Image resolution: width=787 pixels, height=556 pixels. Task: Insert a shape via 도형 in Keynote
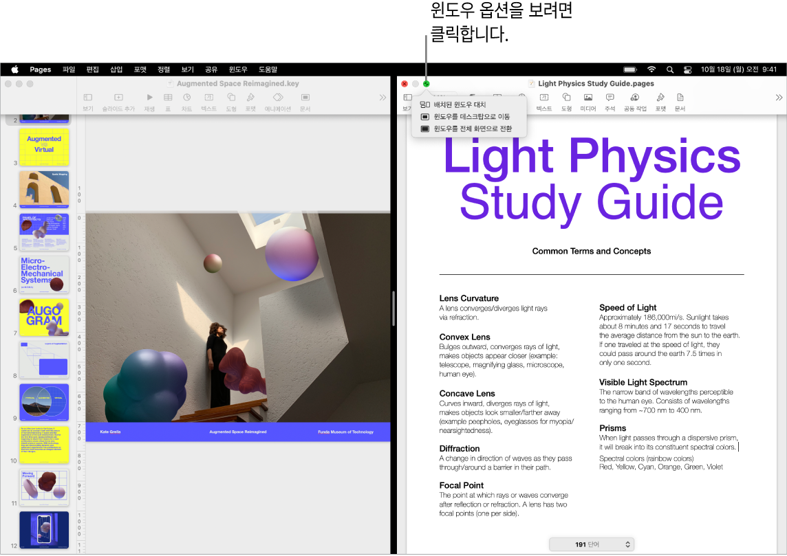click(231, 98)
